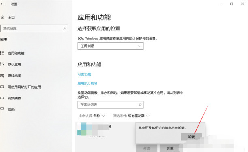Maximize the 设置 window
The width and height of the screenshot is (248, 152).
pyautogui.click(x=231, y=4)
